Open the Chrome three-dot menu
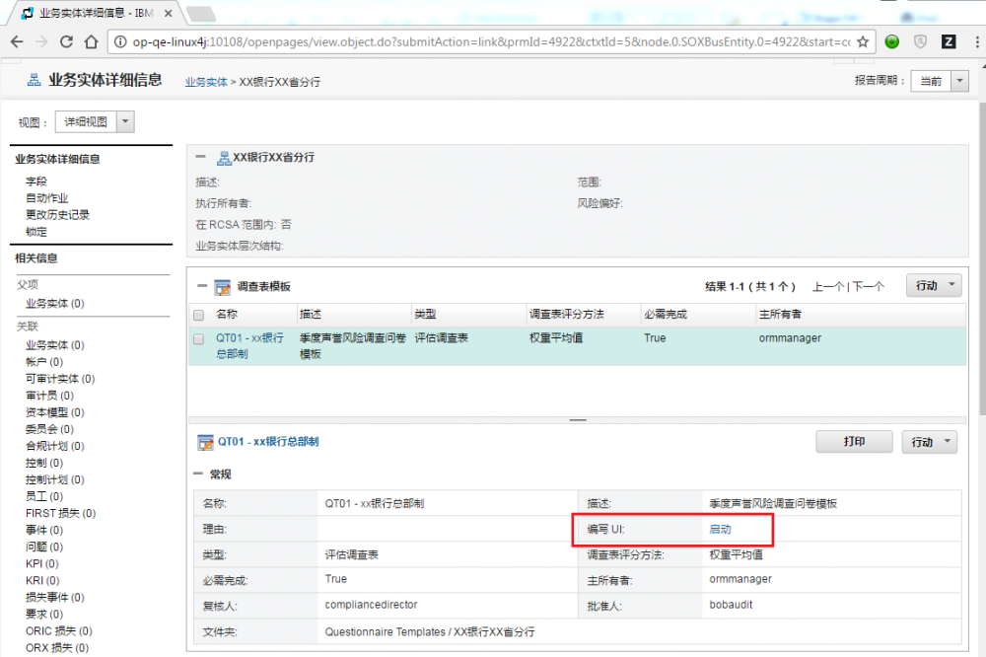The width and height of the screenshot is (986, 657). 976,41
